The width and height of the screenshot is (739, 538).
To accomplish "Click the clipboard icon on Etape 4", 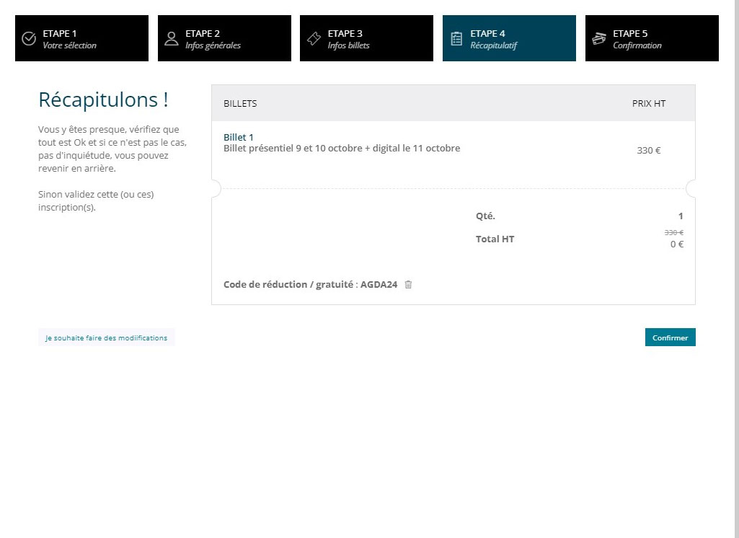I will [456, 39].
